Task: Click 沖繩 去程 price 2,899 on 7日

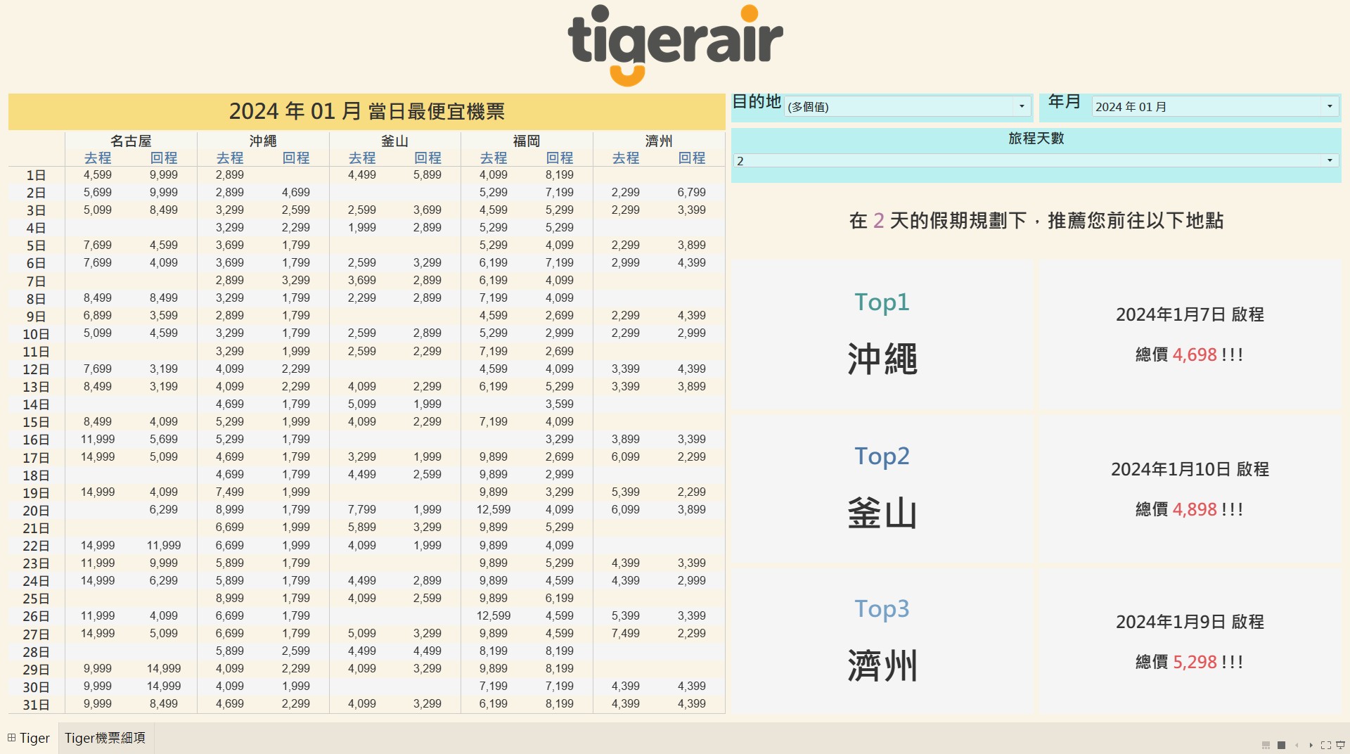Action: pos(230,281)
